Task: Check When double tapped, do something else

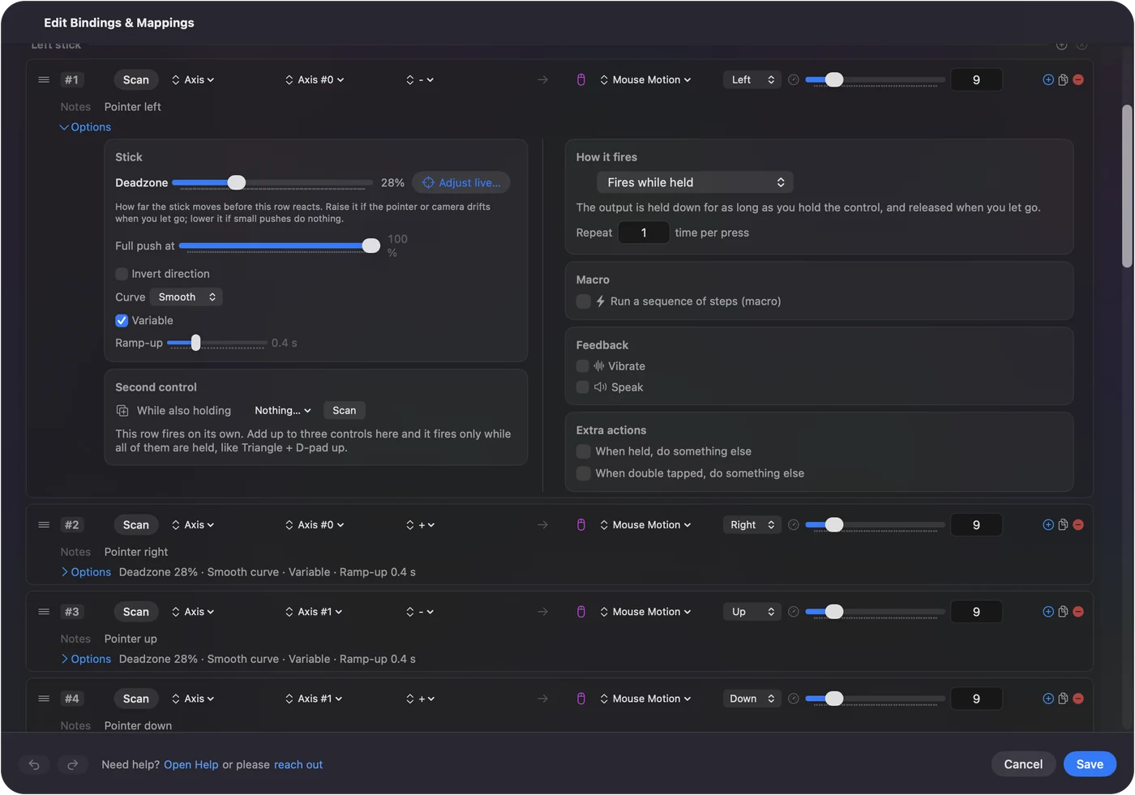Action: click(583, 472)
